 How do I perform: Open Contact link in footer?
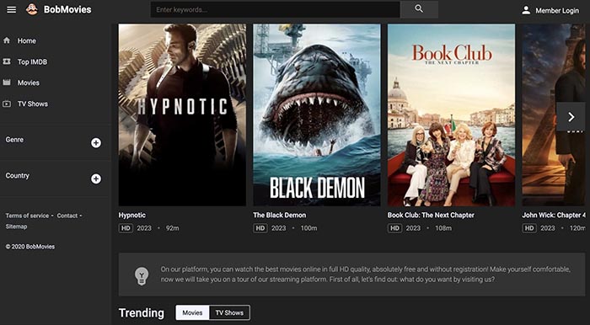point(67,216)
